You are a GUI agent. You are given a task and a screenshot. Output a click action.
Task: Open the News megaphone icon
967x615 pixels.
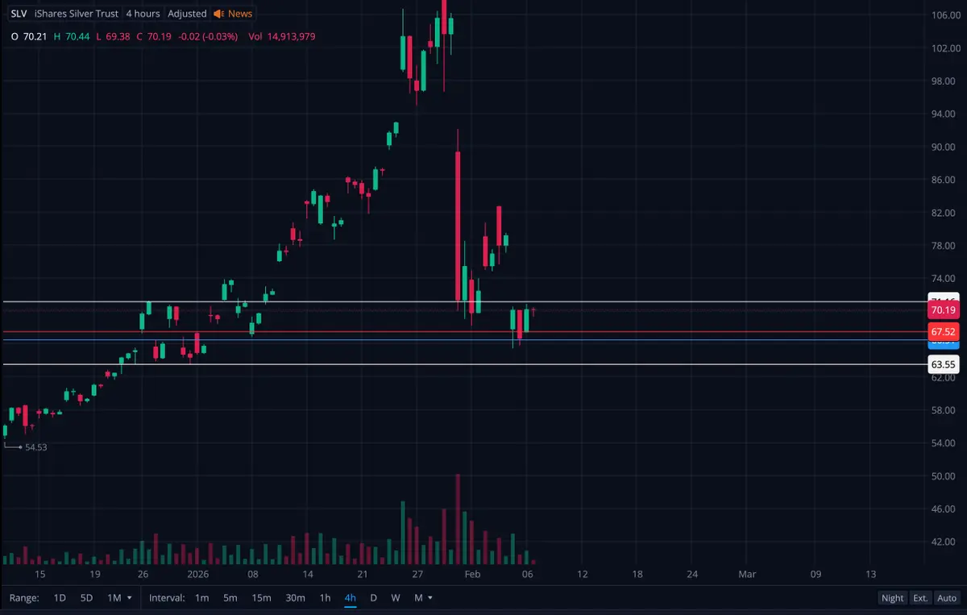point(218,14)
